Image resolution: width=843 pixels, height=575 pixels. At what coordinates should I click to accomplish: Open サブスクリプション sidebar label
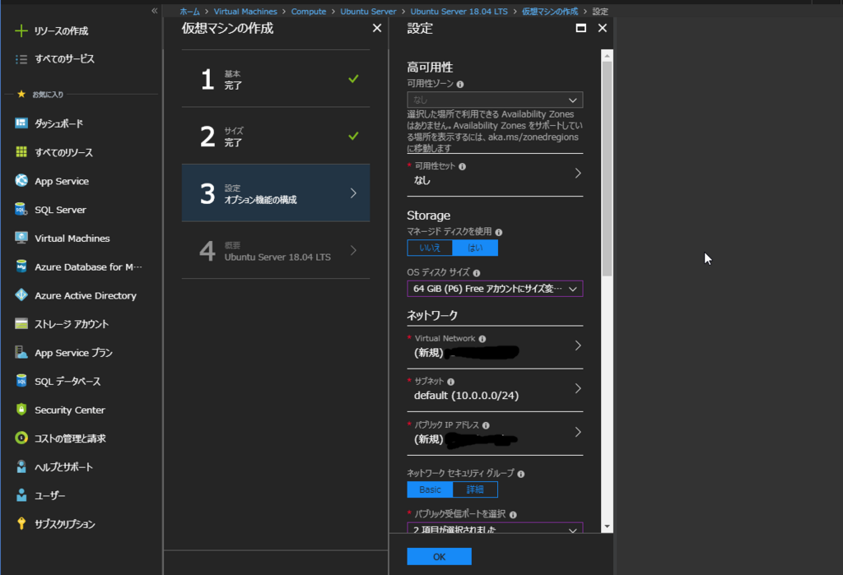(65, 524)
